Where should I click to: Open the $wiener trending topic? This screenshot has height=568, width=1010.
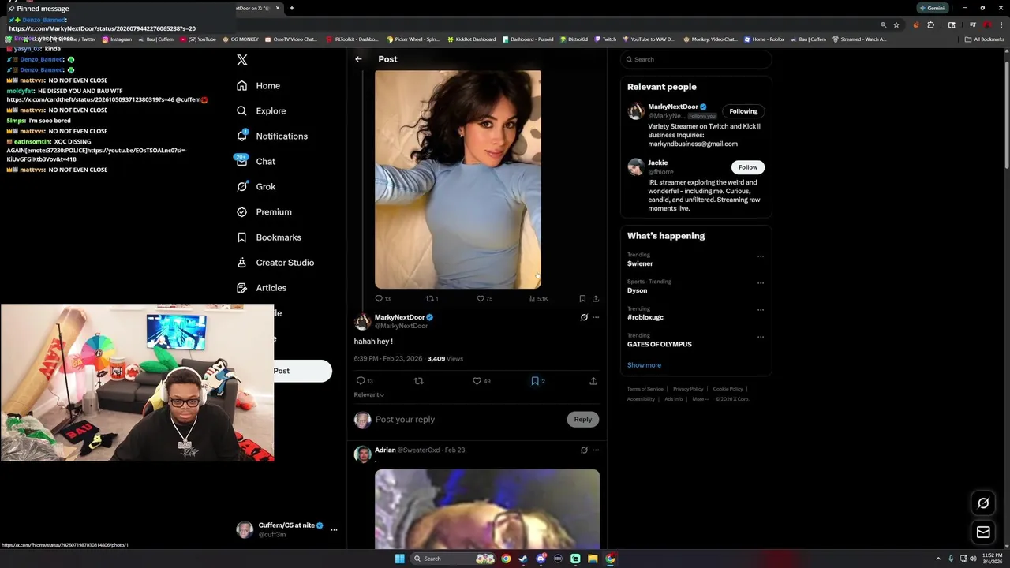pos(640,263)
